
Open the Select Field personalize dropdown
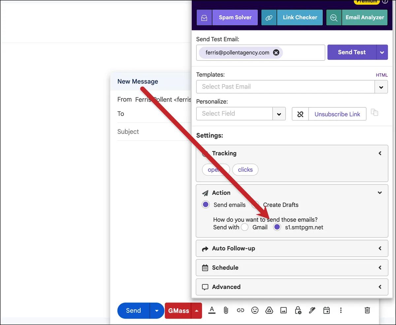click(279, 114)
